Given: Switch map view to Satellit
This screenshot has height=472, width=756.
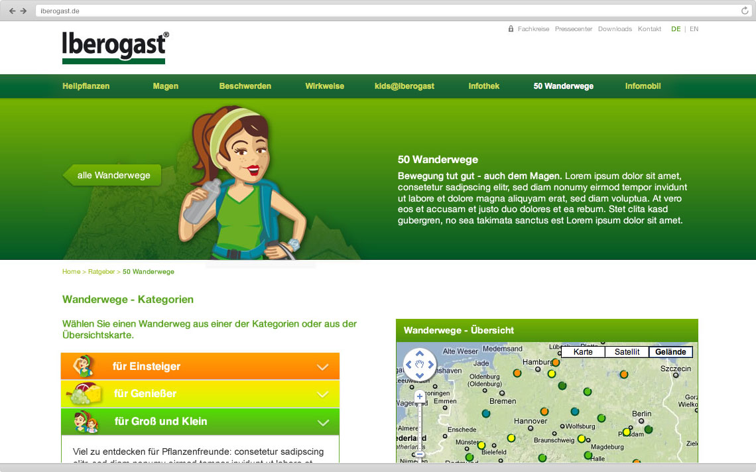Looking at the screenshot, I should 627,352.
